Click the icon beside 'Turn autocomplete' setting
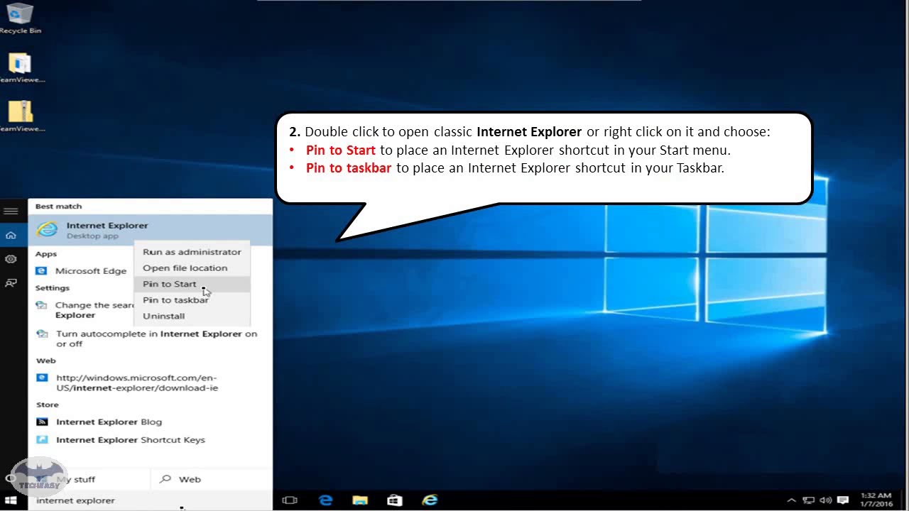The height and width of the screenshot is (511, 909). (x=42, y=334)
